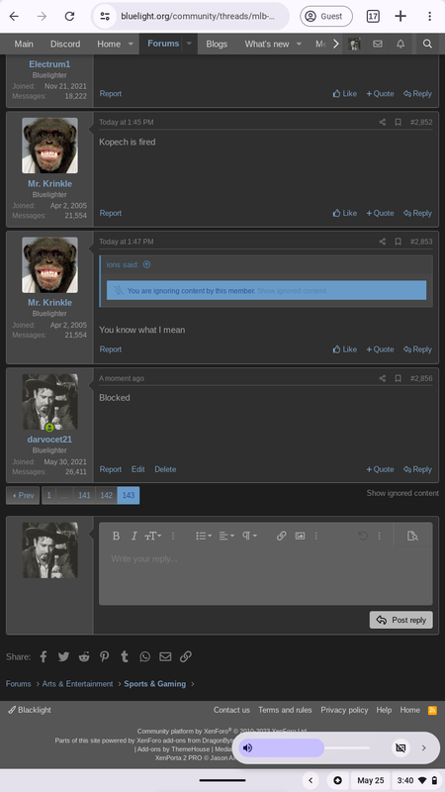Share thread on Facebook

tap(44, 656)
